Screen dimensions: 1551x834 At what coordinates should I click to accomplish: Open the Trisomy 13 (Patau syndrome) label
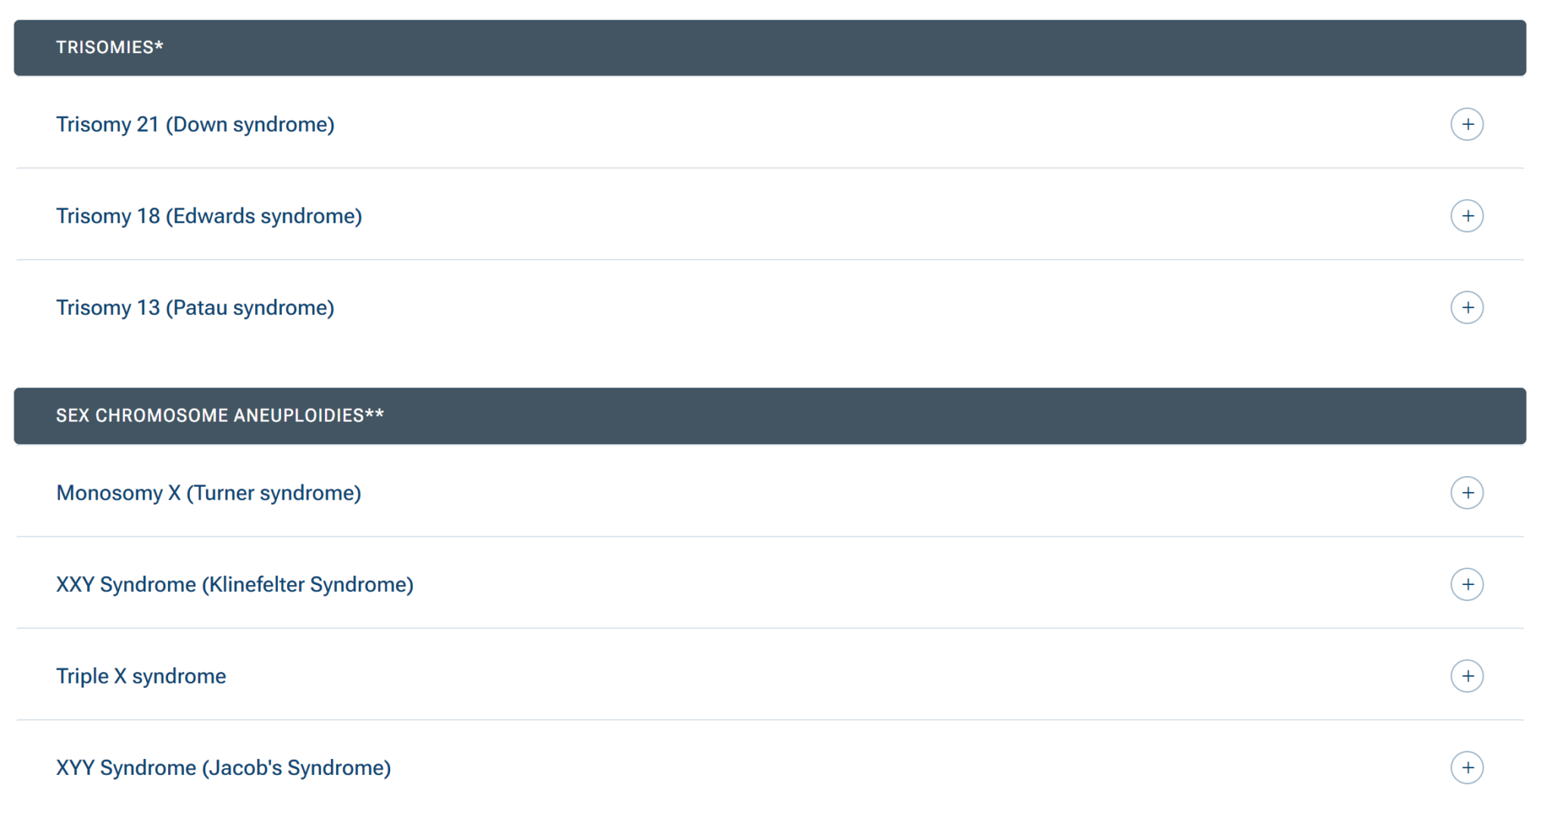[x=195, y=307]
